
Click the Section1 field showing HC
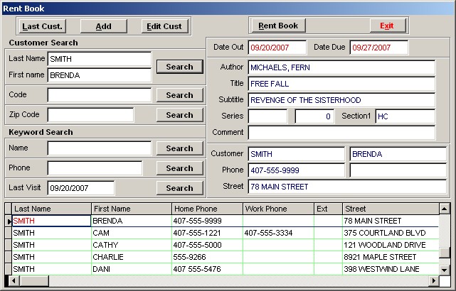pyautogui.click(x=405, y=116)
